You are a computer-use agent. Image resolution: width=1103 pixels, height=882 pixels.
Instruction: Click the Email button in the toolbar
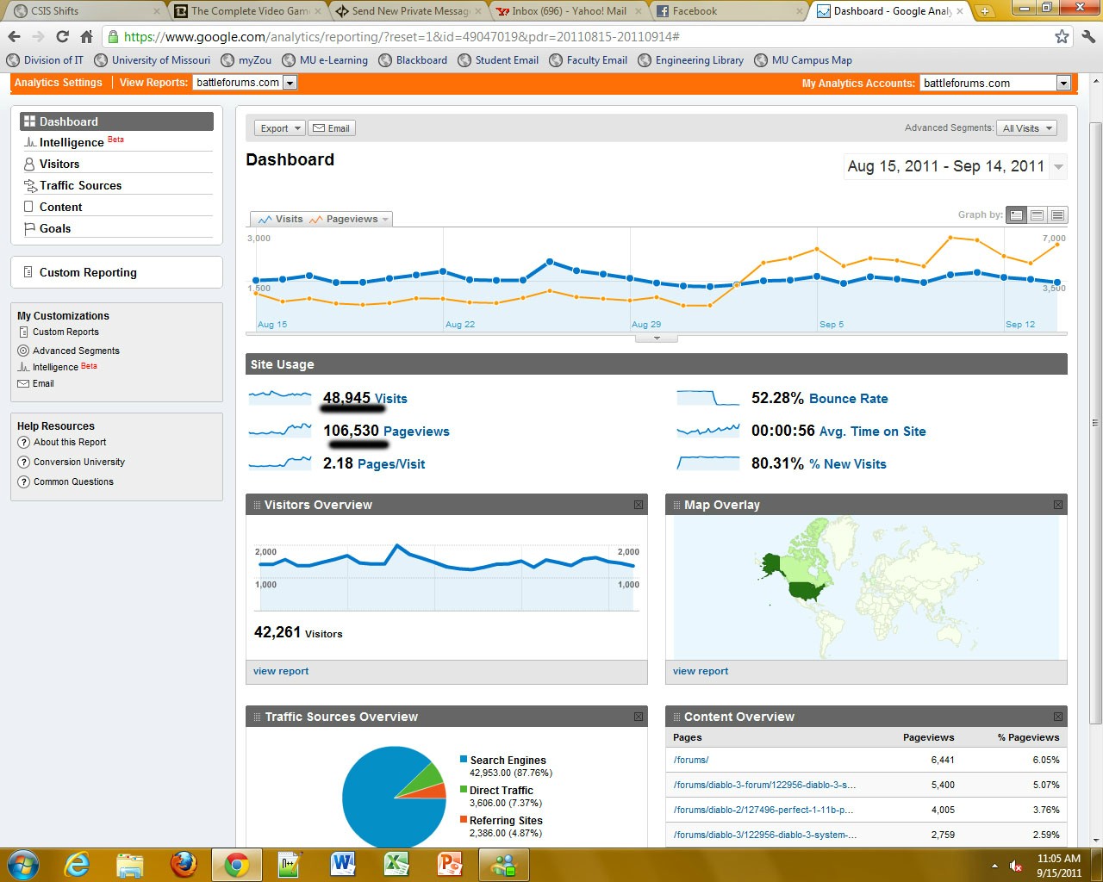point(332,128)
